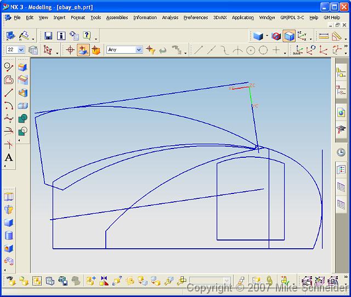
Task: Select the red Line tool
Action: pyautogui.click(x=9, y=93)
